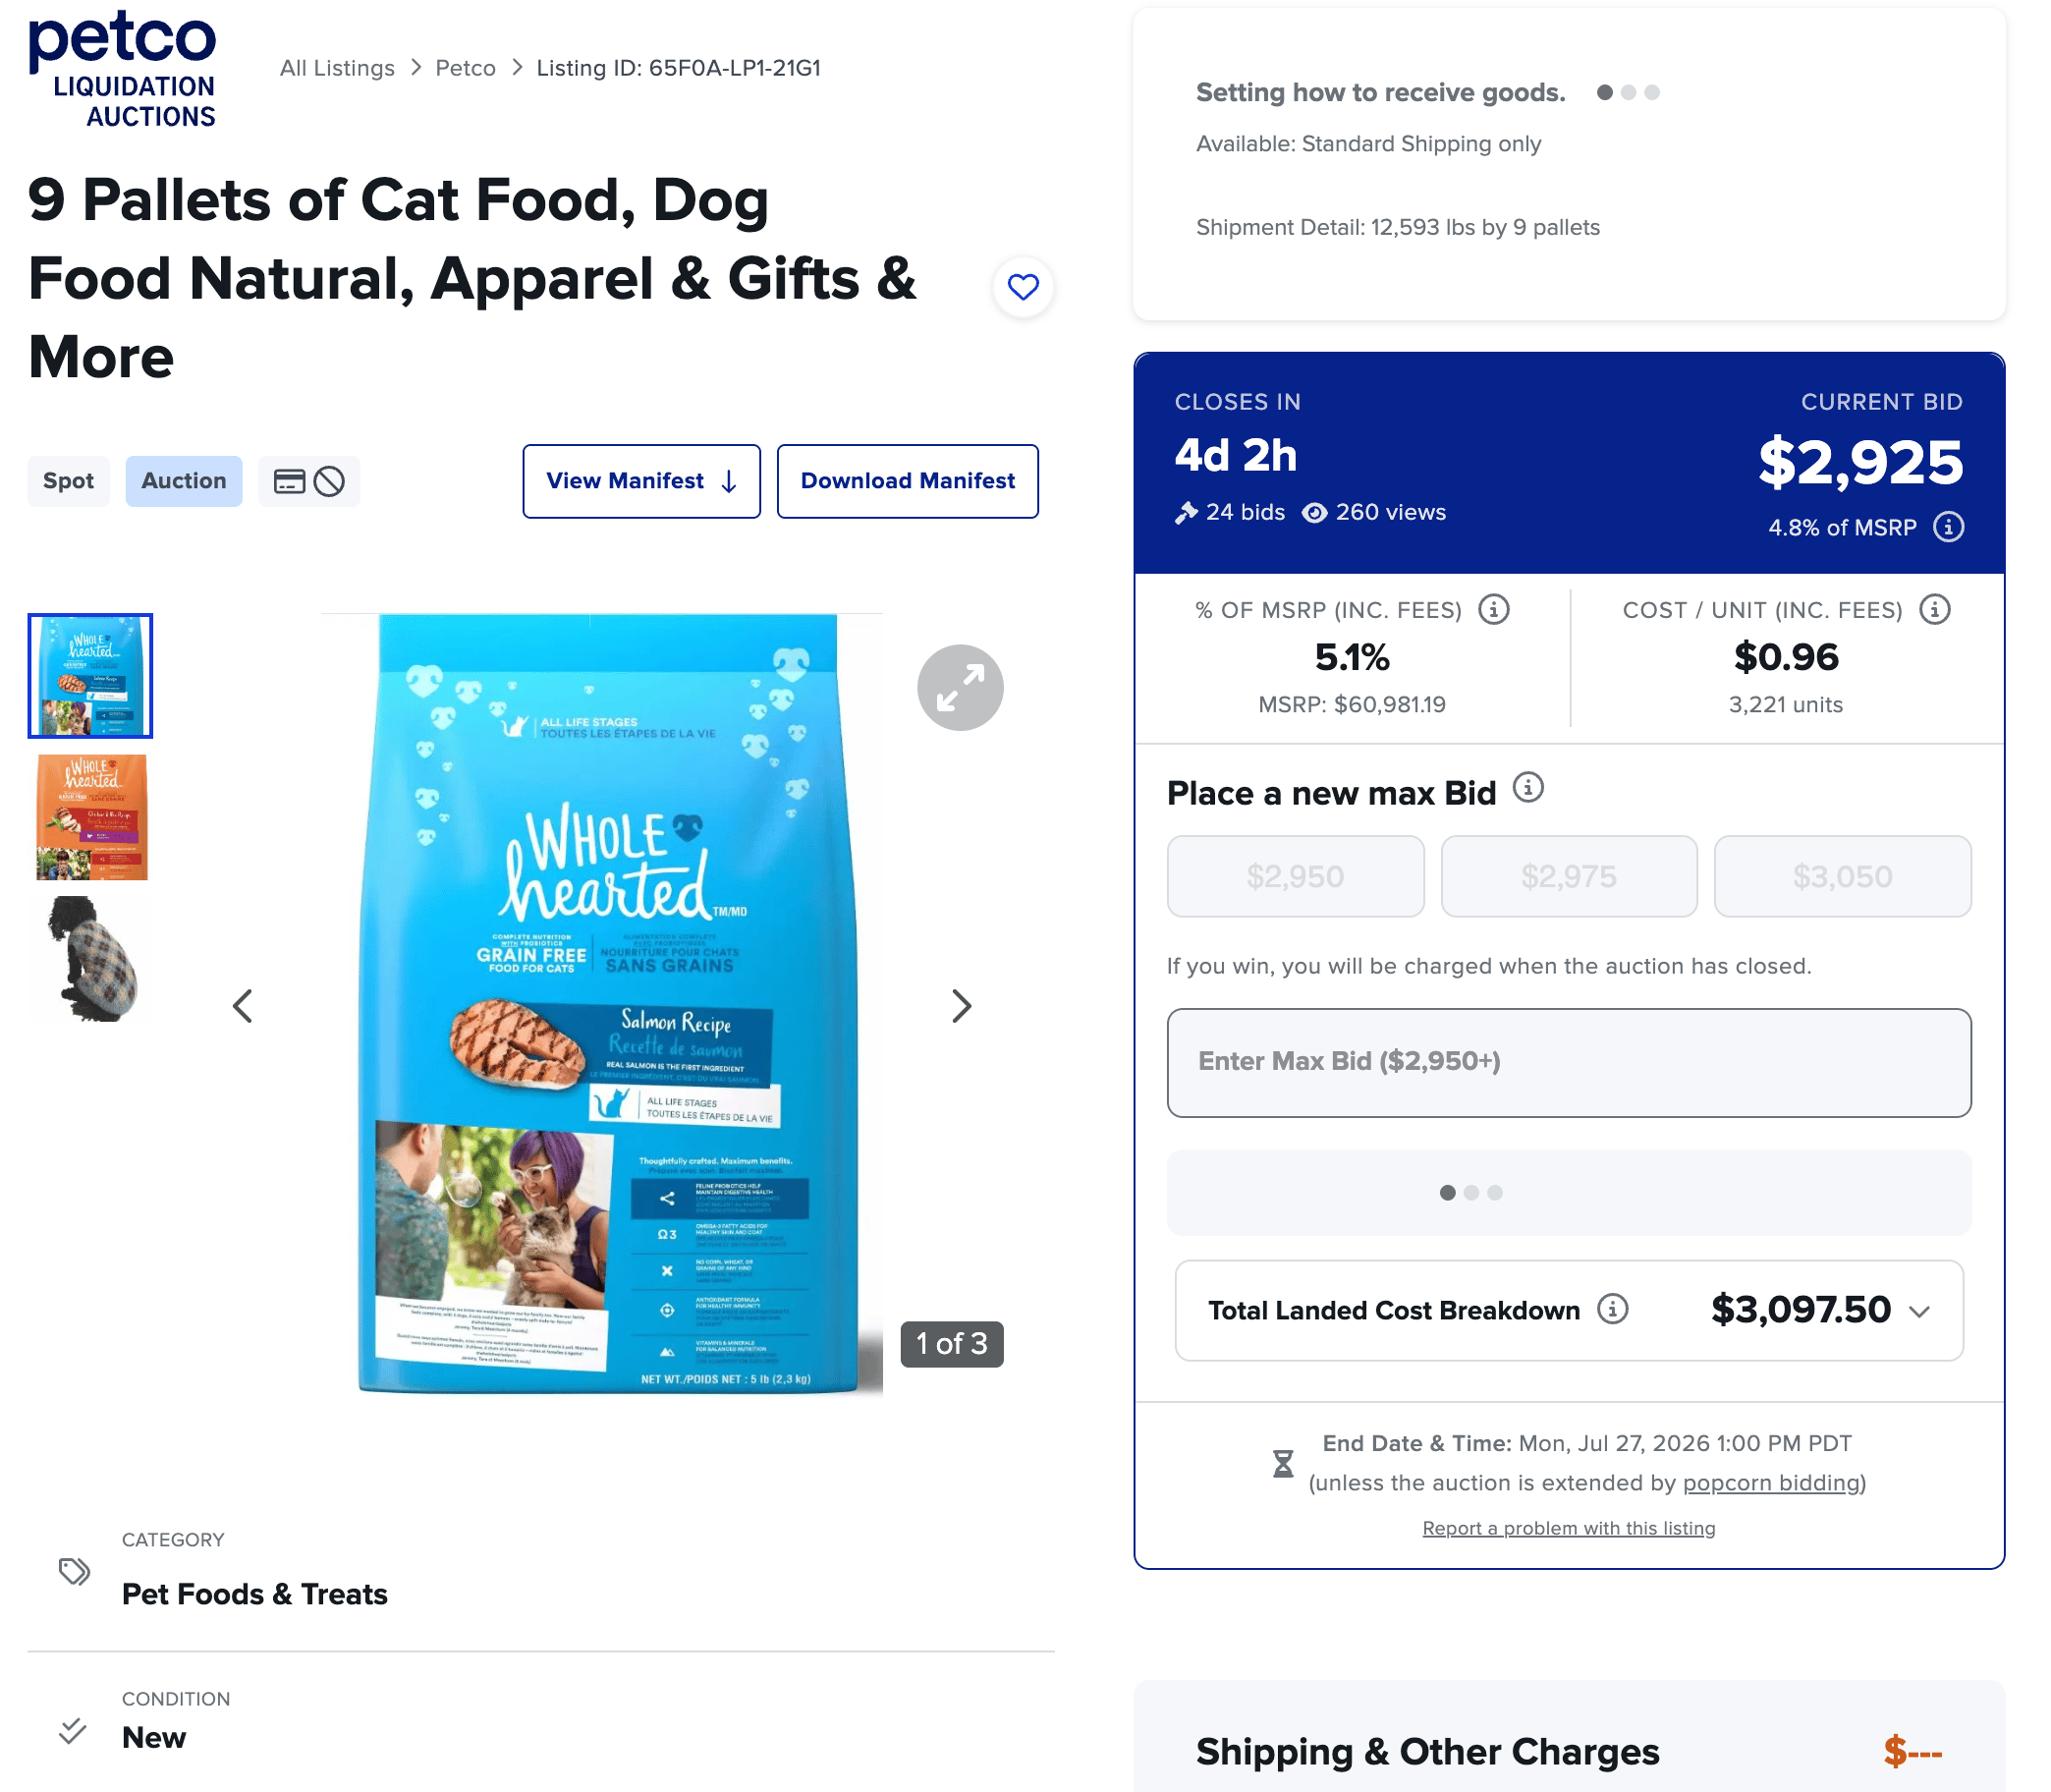
Task: Open the popcorn bidding link
Action: (x=1770, y=1482)
